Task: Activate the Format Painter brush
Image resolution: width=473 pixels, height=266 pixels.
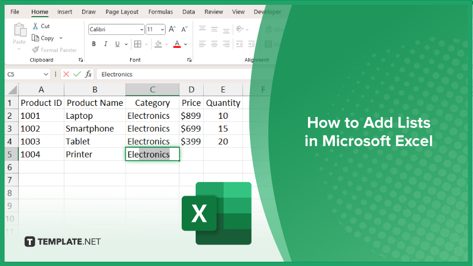Action: 35,50
